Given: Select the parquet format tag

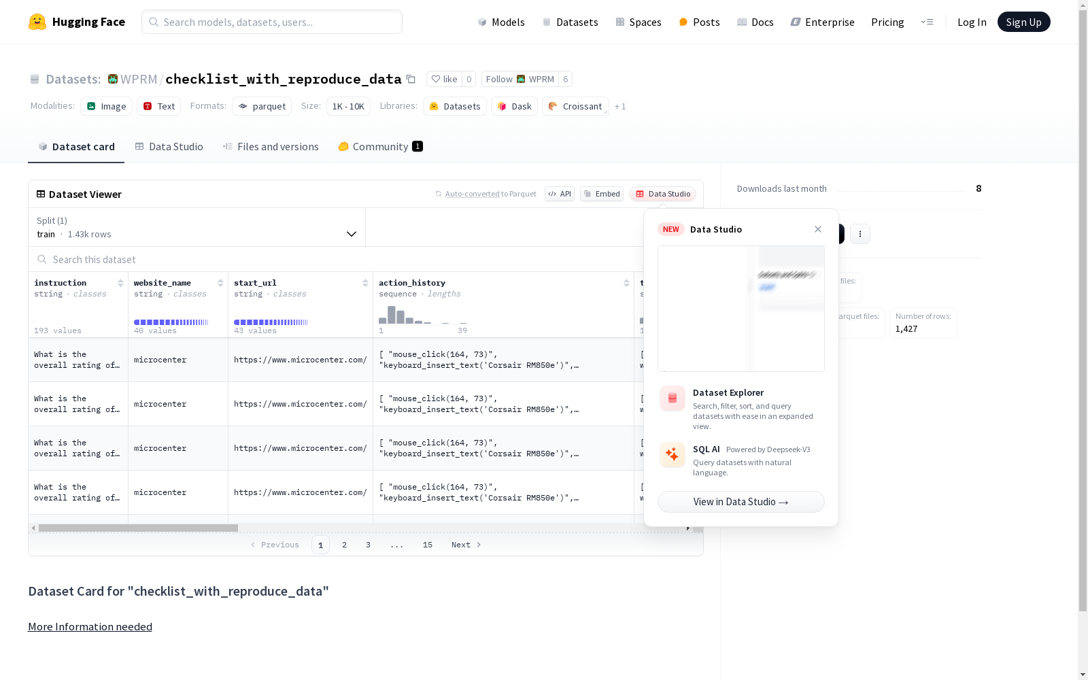Looking at the screenshot, I should [x=262, y=106].
